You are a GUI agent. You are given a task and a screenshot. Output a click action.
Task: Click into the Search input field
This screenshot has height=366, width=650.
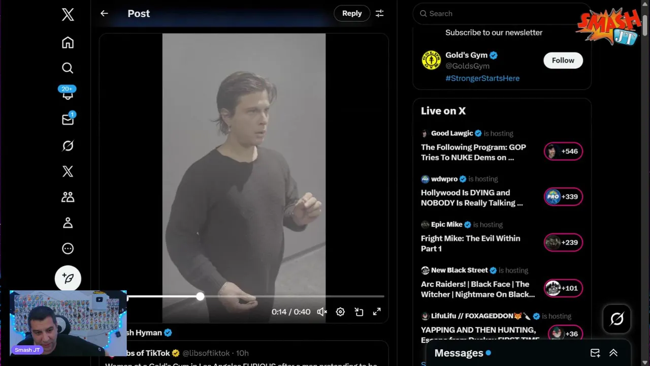[503, 14]
